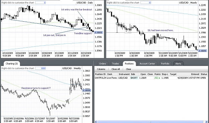The width and height of the screenshot is (209, 123).
Task: Click the 1.1985 stop-loss cell
Action: pyautogui.click(x=165, y=78)
